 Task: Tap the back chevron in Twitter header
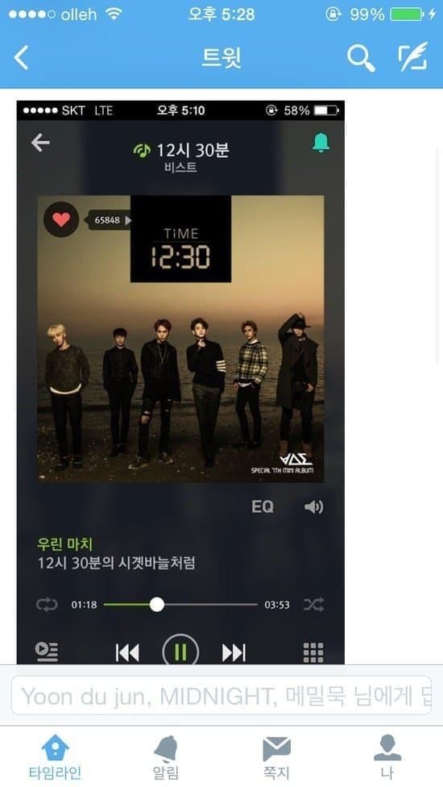(21, 57)
